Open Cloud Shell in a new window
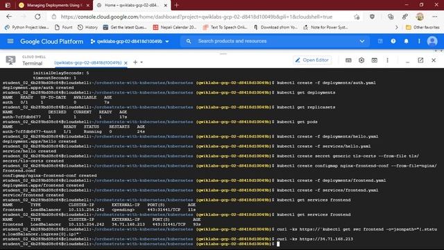 click(420, 60)
